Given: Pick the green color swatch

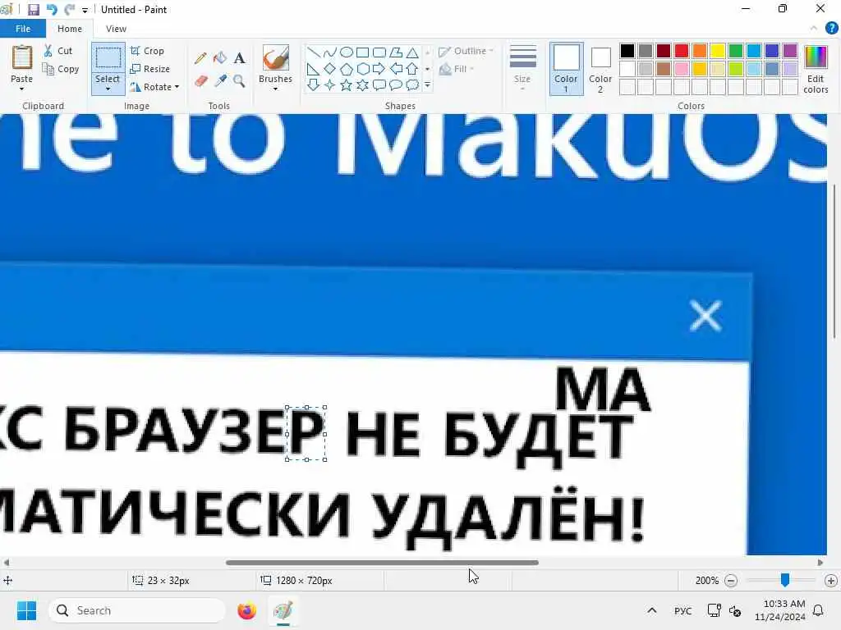Looking at the screenshot, I should coord(736,51).
